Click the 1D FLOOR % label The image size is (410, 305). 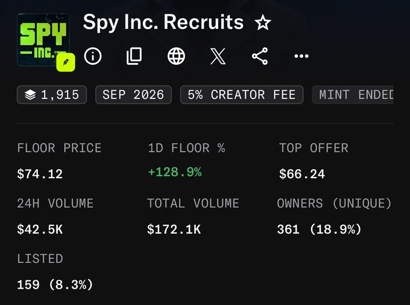[186, 148]
